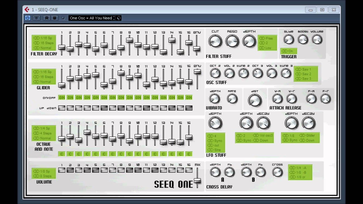Click the Cross Delay B Fb knob
This screenshot has width=363, height=204.
coord(260,172)
